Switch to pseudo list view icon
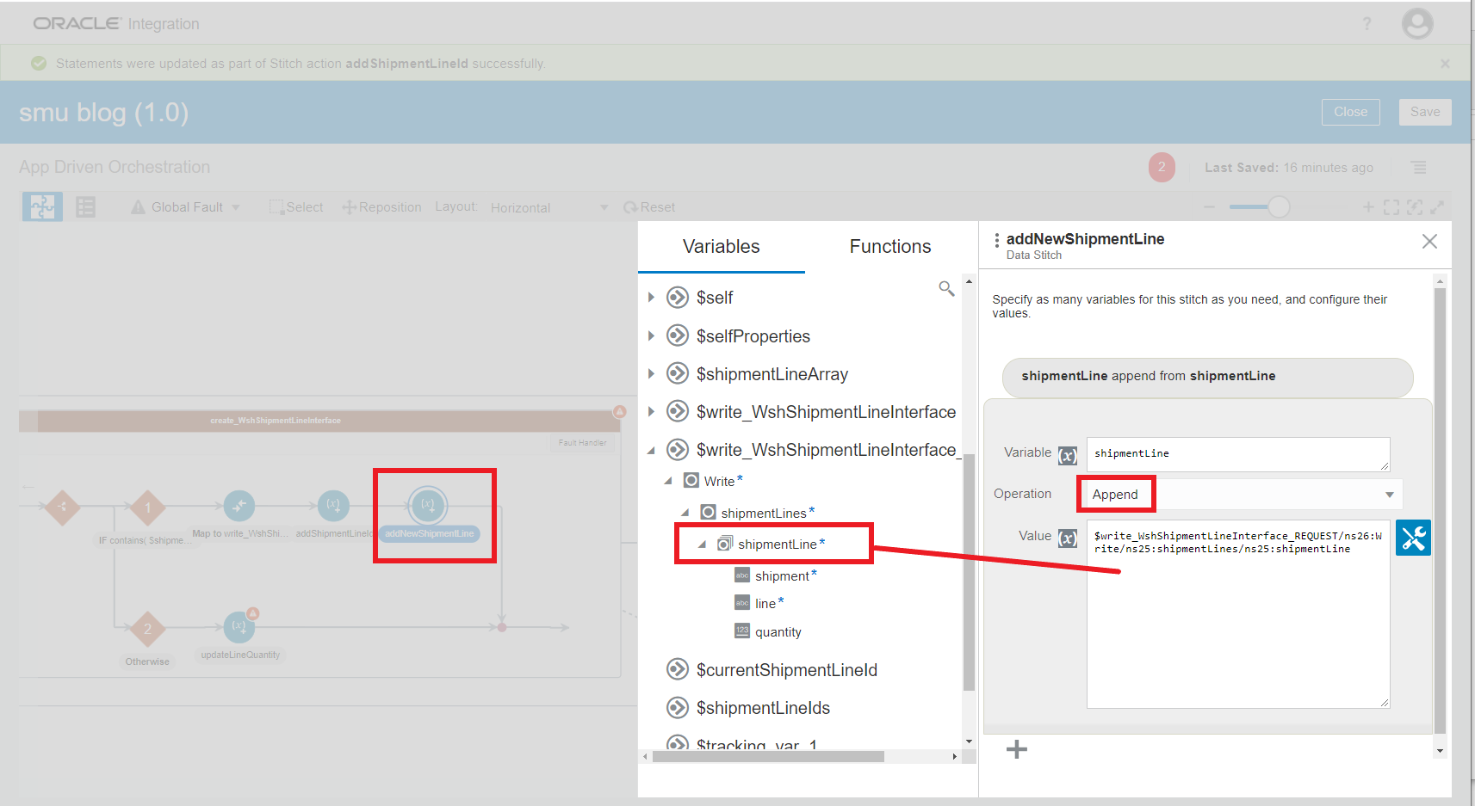1475x806 pixels. pyautogui.click(x=85, y=207)
